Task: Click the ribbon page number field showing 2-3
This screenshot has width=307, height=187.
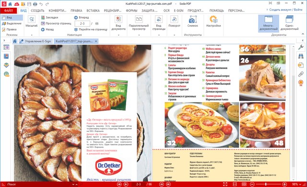Action: pos(82,23)
